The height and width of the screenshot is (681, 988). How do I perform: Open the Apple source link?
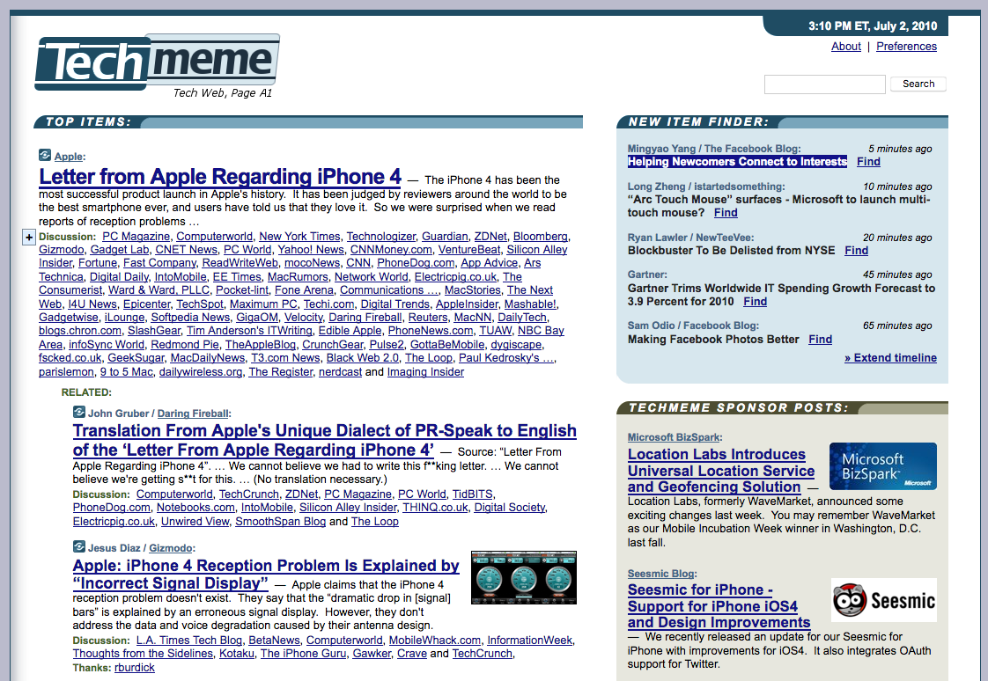pyautogui.click(x=69, y=157)
